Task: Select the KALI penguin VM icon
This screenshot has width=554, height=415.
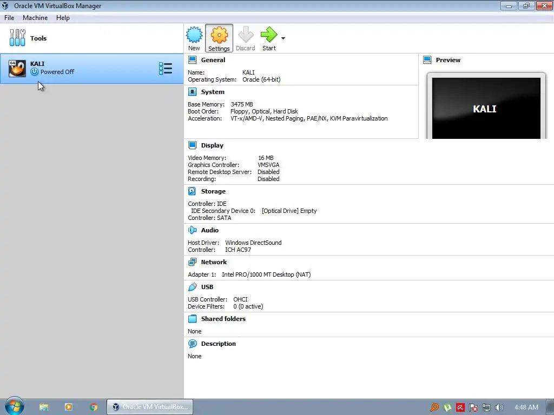Action: [17, 68]
